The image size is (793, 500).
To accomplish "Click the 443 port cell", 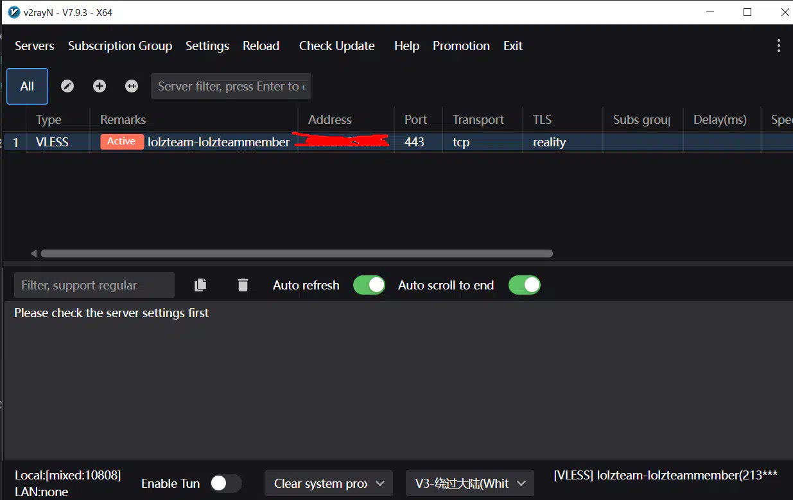I will click(x=414, y=142).
